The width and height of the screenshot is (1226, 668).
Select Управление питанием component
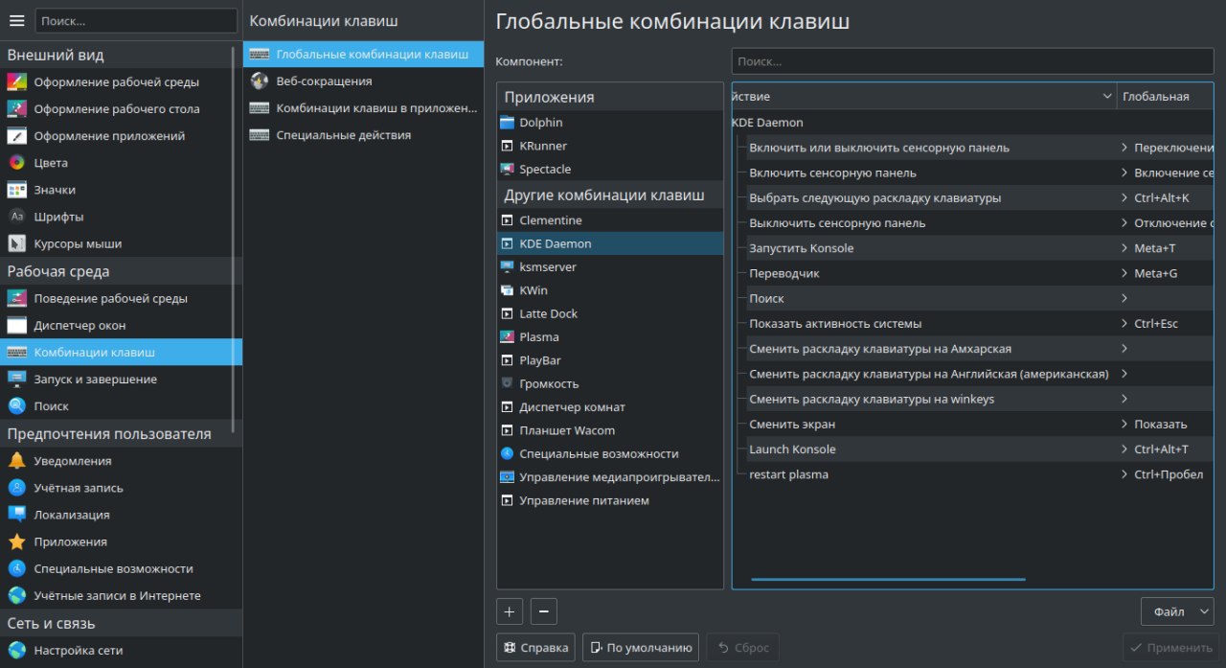click(x=610, y=500)
